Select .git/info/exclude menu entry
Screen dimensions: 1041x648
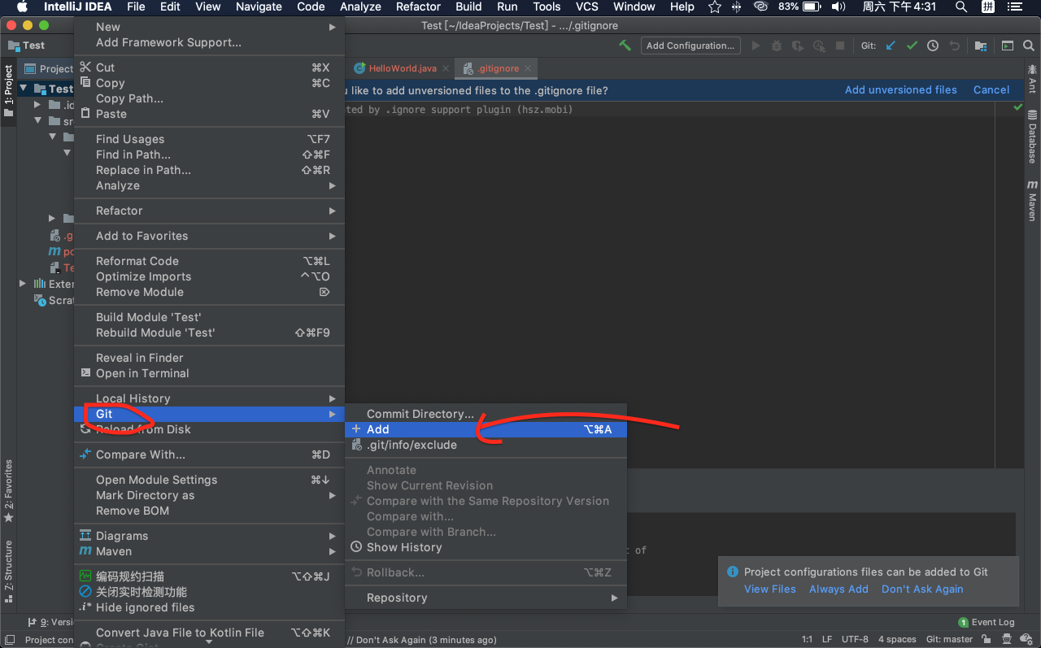(486, 445)
